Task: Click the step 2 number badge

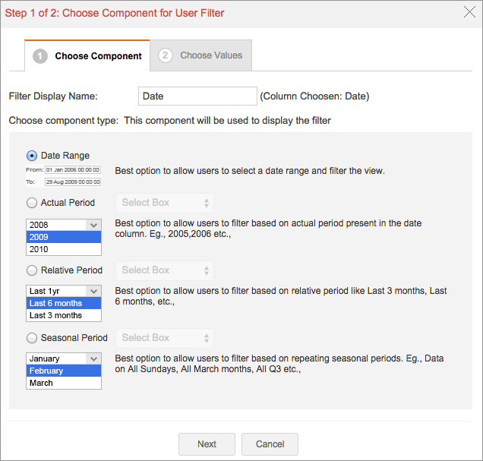Action: click(166, 55)
